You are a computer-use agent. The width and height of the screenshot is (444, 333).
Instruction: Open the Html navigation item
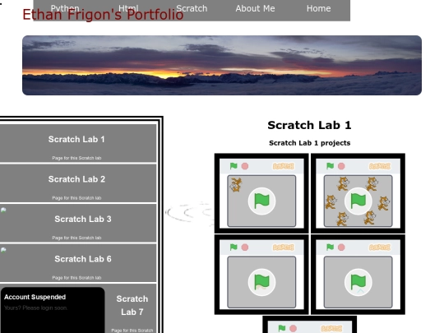pyautogui.click(x=128, y=8)
